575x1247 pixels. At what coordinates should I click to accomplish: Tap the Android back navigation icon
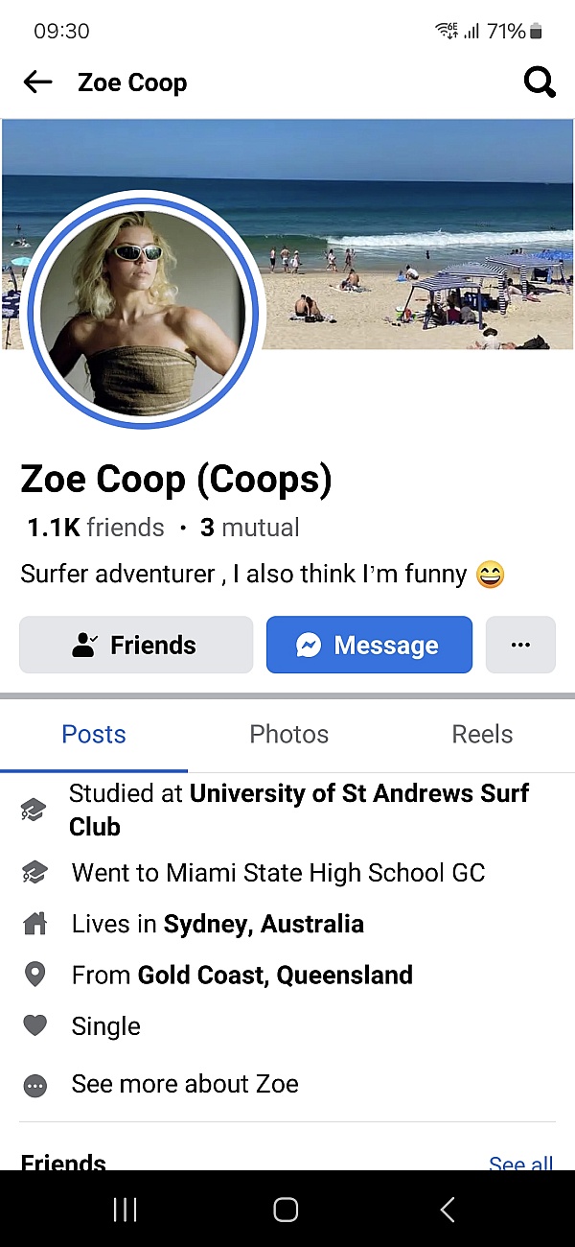[448, 1210]
